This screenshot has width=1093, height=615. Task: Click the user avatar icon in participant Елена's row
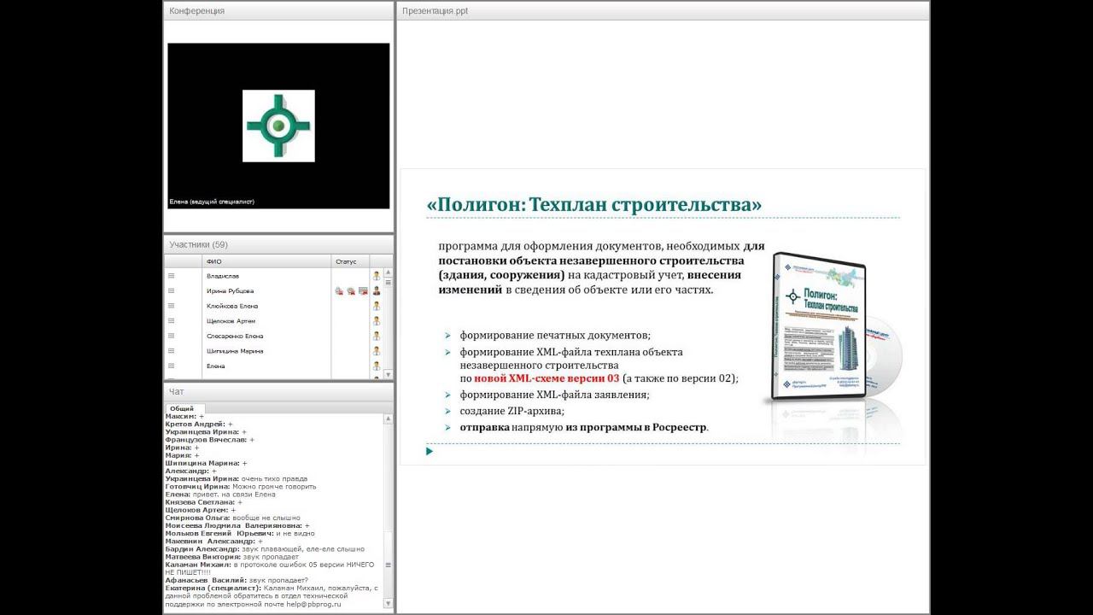tap(376, 366)
